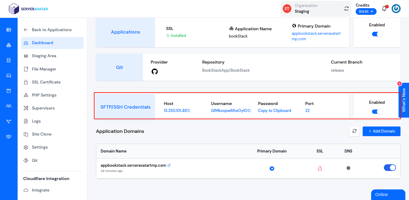
Task: Open the applications cubes icon in blue sidebar
Action: (x=9, y=45)
